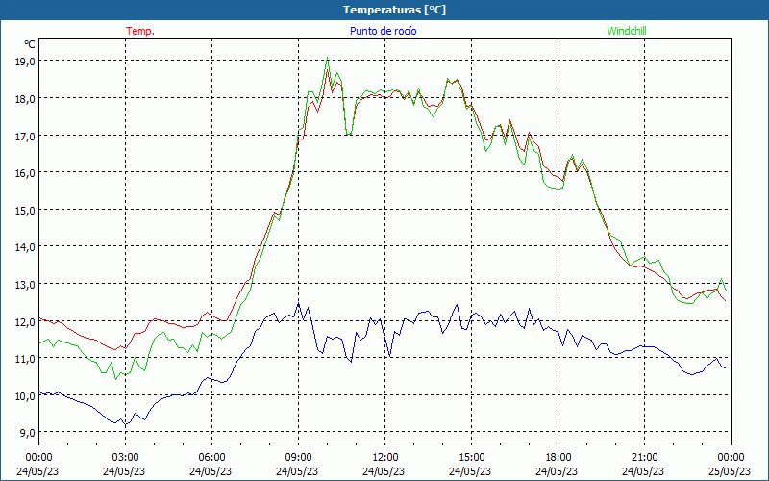Select the blue Punto de rocío legend label
This screenshot has height=481, width=769.
click(383, 31)
